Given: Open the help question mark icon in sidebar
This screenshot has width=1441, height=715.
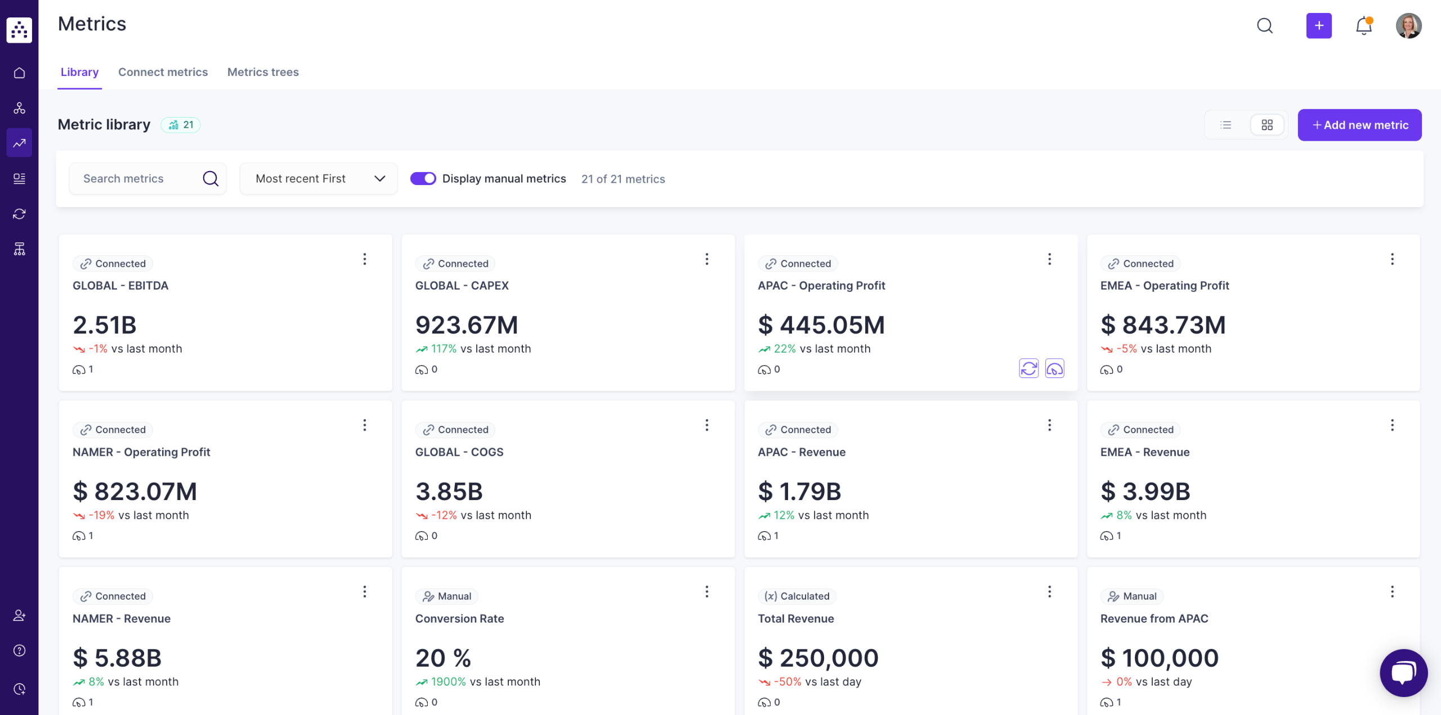Looking at the screenshot, I should coord(19,650).
